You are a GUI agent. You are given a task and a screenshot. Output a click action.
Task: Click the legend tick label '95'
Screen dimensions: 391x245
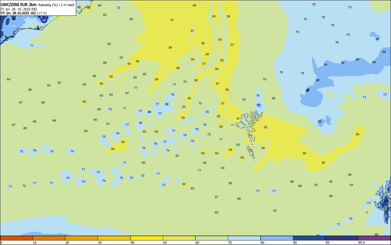tap(327, 243)
